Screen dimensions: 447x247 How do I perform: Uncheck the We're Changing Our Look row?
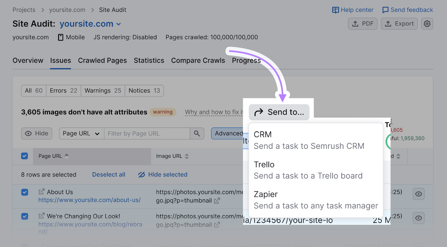point(25,216)
